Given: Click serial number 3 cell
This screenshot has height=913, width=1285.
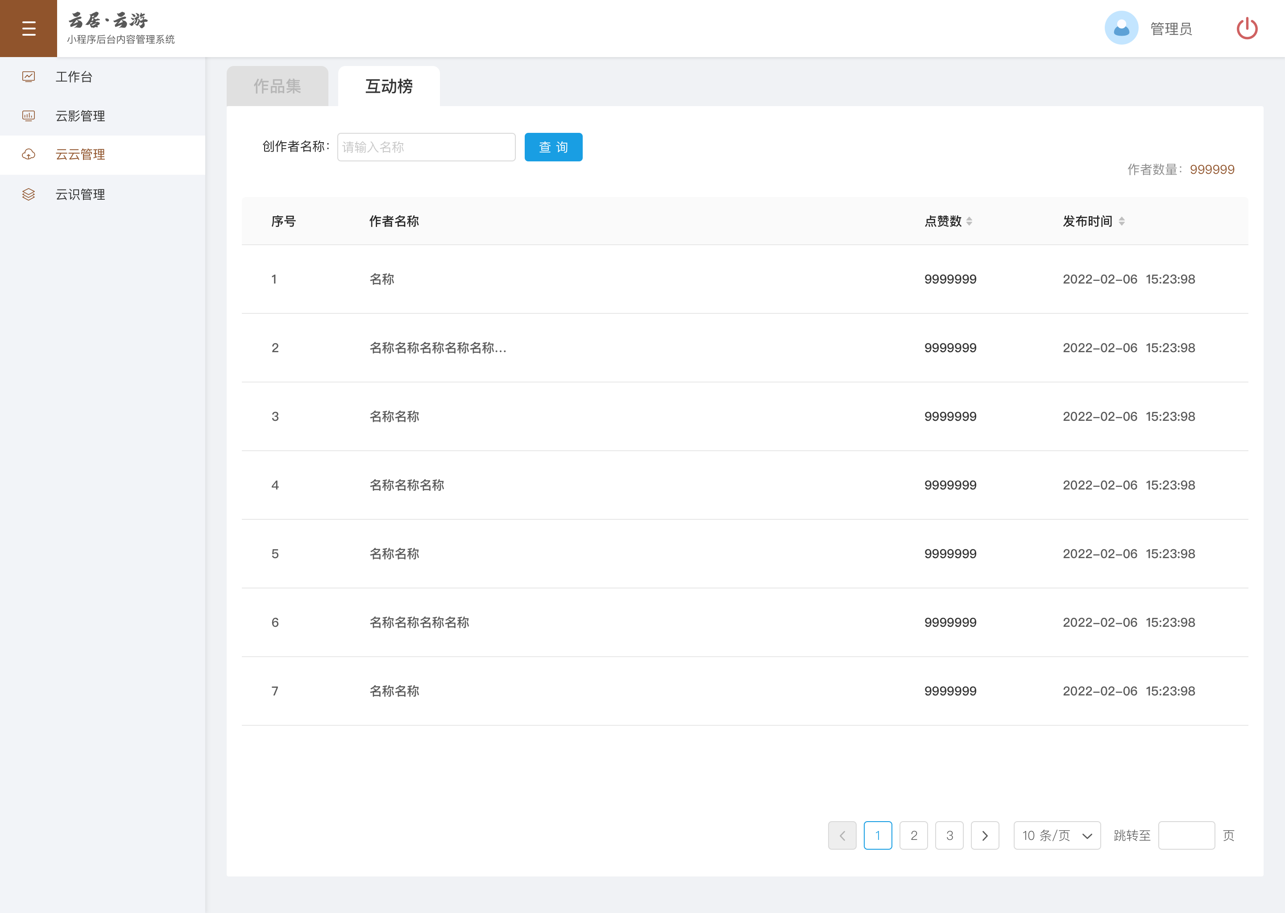Looking at the screenshot, I should 275,416.
